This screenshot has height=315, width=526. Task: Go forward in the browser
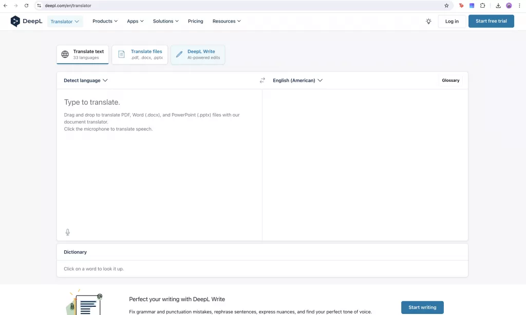16,6
